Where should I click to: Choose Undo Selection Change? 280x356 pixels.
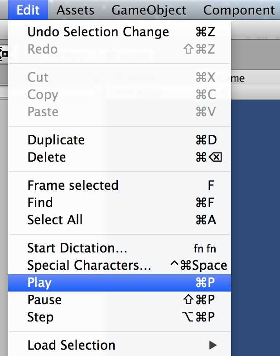point(98,32)
